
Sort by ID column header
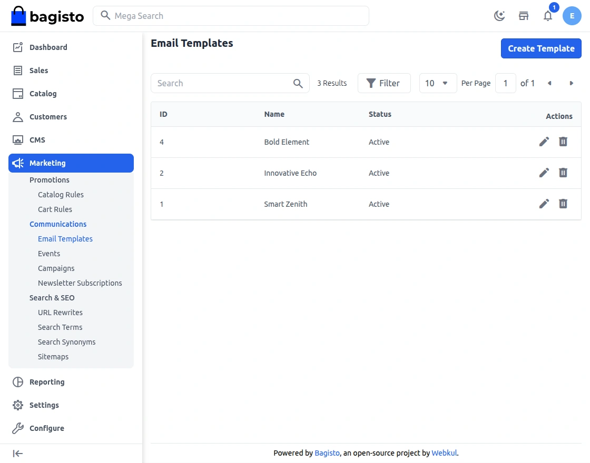163,114
